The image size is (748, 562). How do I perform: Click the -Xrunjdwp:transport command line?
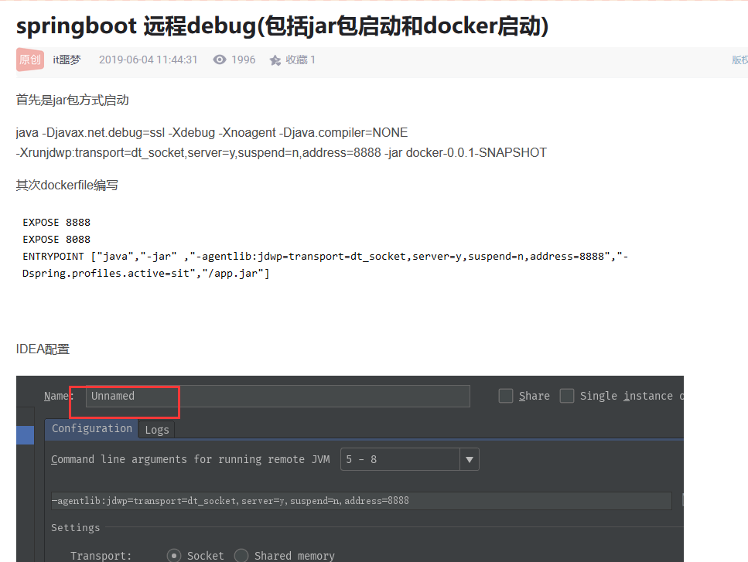tap(281, 152)
